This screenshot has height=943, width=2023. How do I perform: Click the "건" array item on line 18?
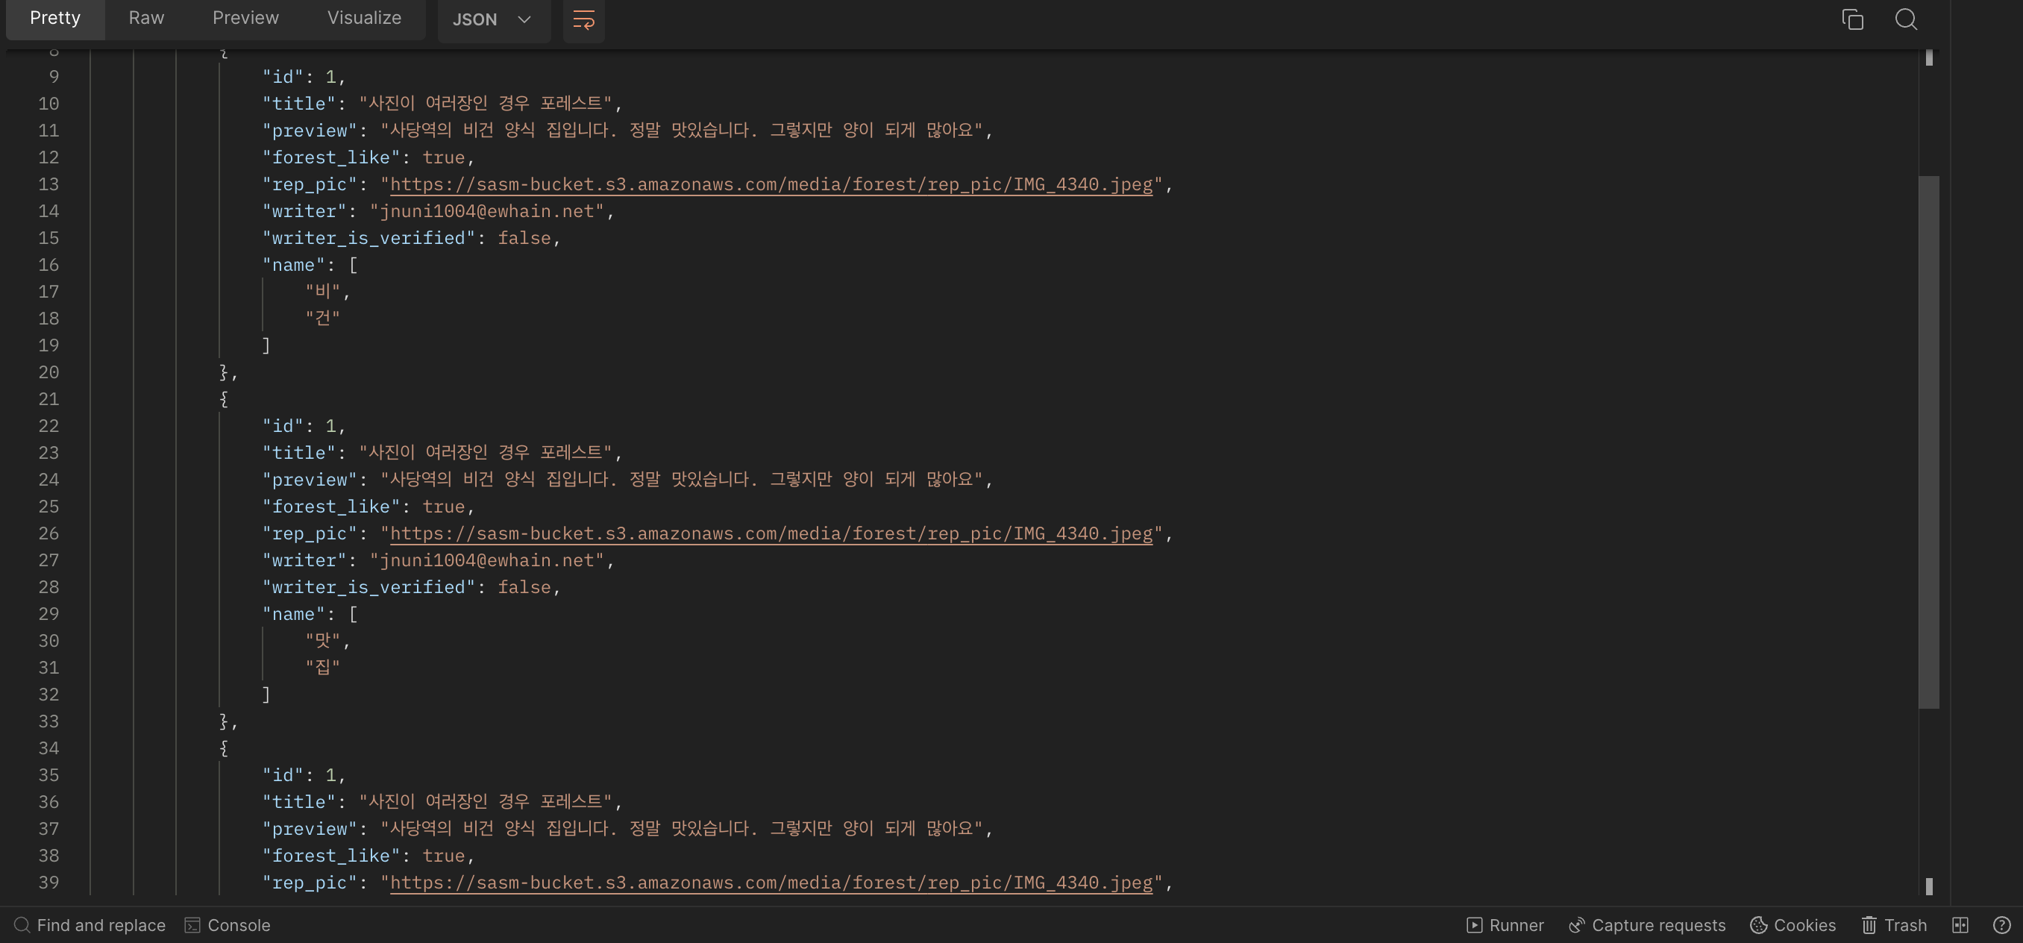tap(323, 319)
